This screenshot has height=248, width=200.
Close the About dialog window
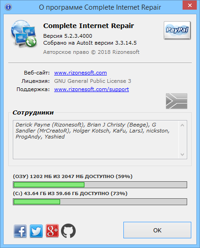tap(190, 5)
